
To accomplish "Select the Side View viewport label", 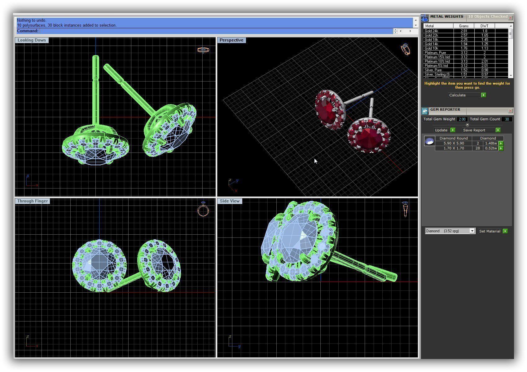I will coord(230,201).
